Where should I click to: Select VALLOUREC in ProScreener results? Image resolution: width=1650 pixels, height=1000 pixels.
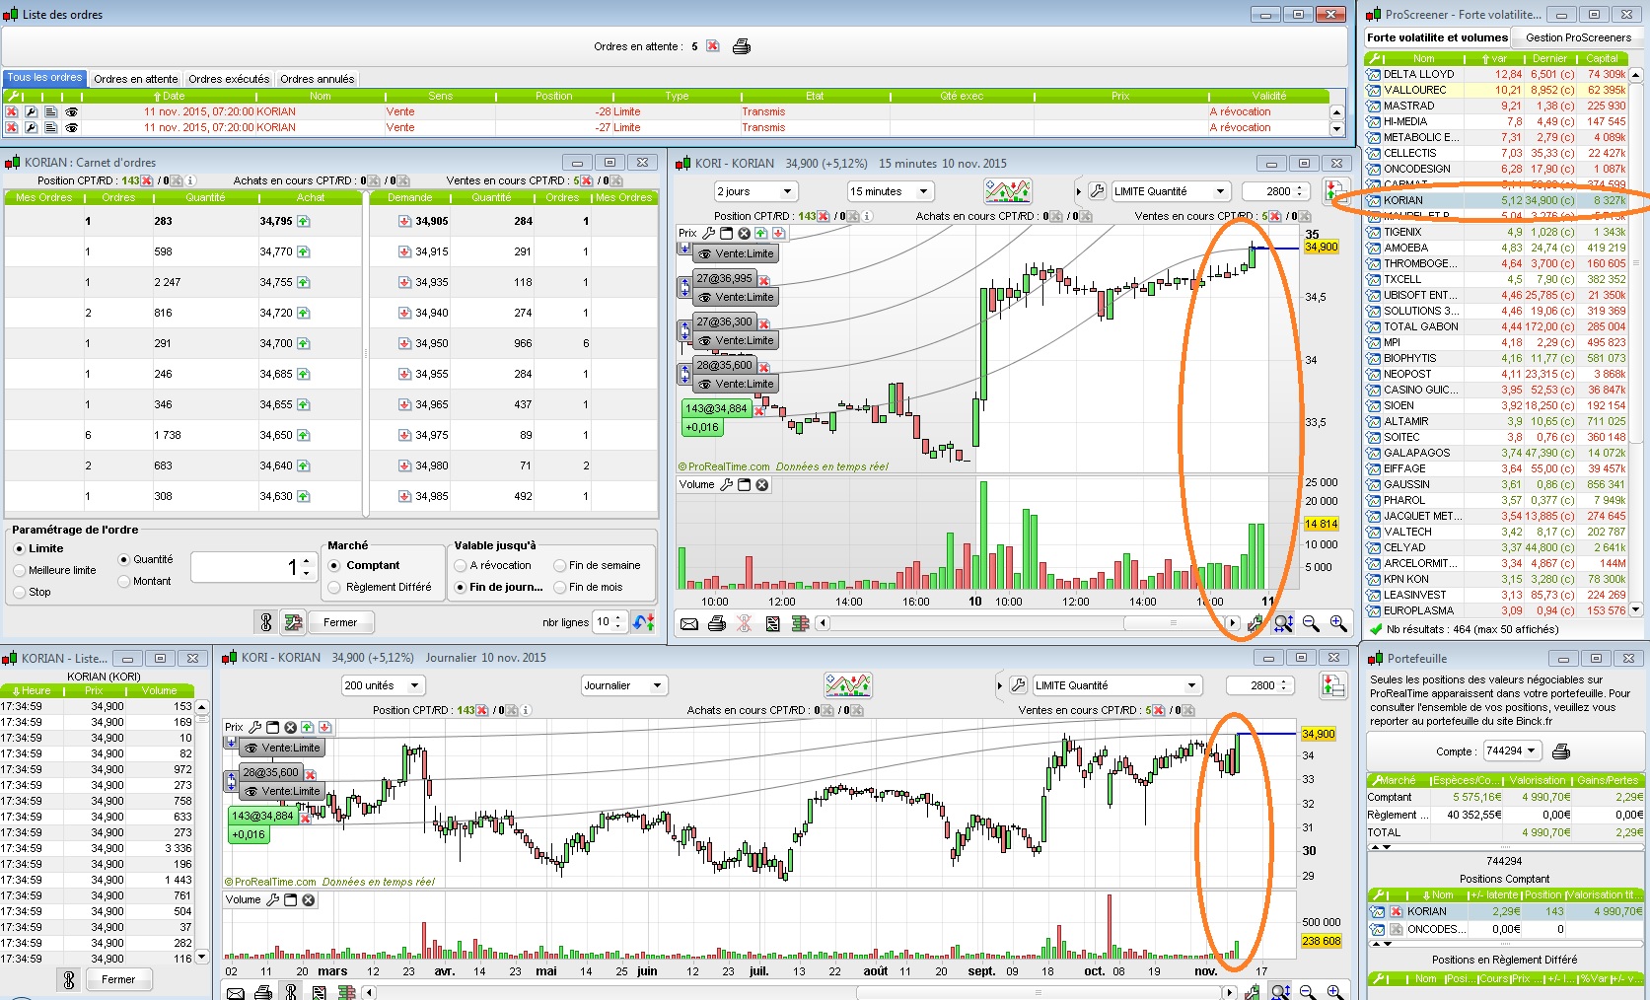[x=1496, y=90]
